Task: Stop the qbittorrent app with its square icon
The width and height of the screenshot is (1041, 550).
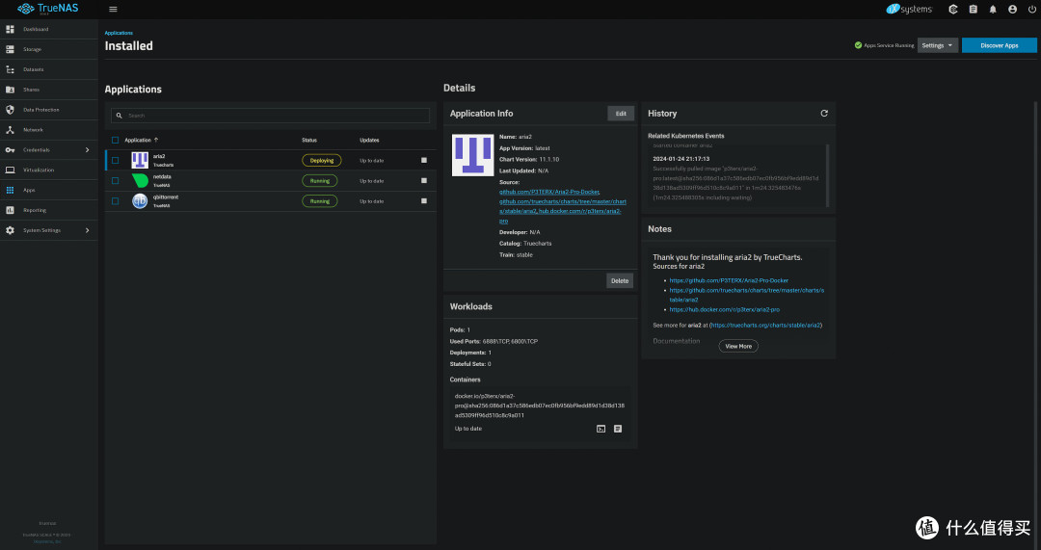Action: (x=424, y=201)
